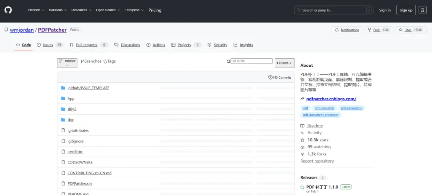The image size is (432, 195).
Task: Click the pdf topic tag
Action: pyautogui.click(x=306, y=108)
